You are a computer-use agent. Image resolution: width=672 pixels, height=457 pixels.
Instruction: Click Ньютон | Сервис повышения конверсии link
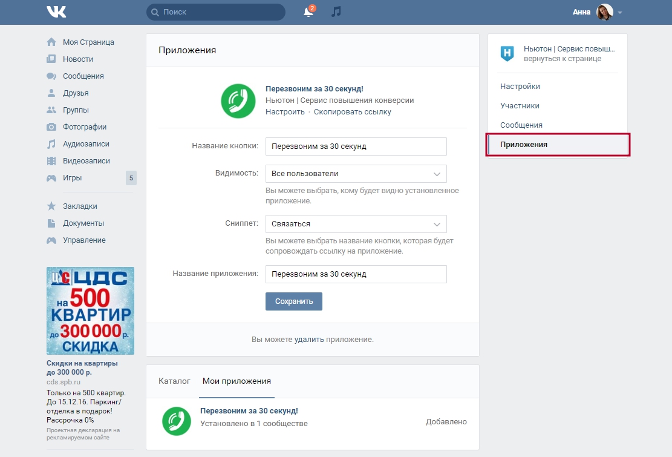(339, 100)
